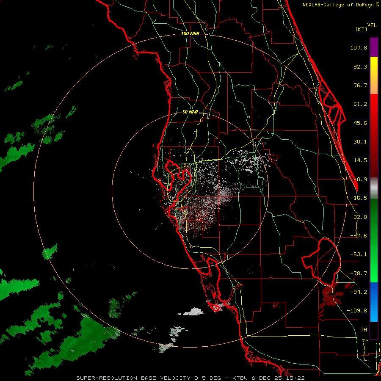Select the 61.2 legend value
Viewport: 381px width, 381px height.
click(x=360, y=104)
